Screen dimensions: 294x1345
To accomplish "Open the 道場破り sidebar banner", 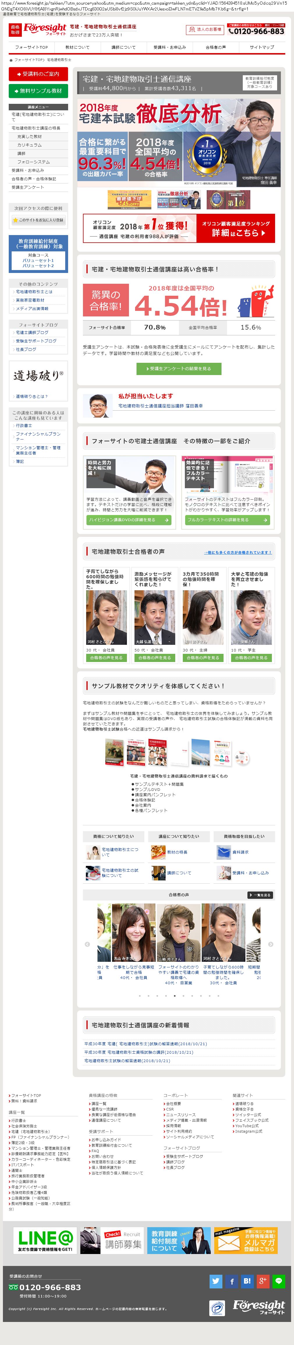I will click(39, 375).
